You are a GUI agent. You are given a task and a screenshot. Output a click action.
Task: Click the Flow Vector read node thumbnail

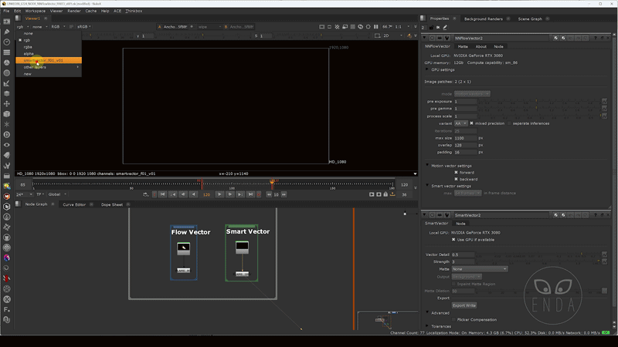(183, 248)
